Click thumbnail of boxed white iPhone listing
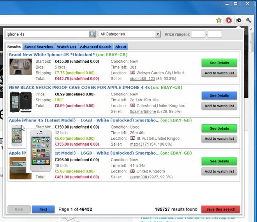Screen dimensions: 257x222 (x=21, y=67)
